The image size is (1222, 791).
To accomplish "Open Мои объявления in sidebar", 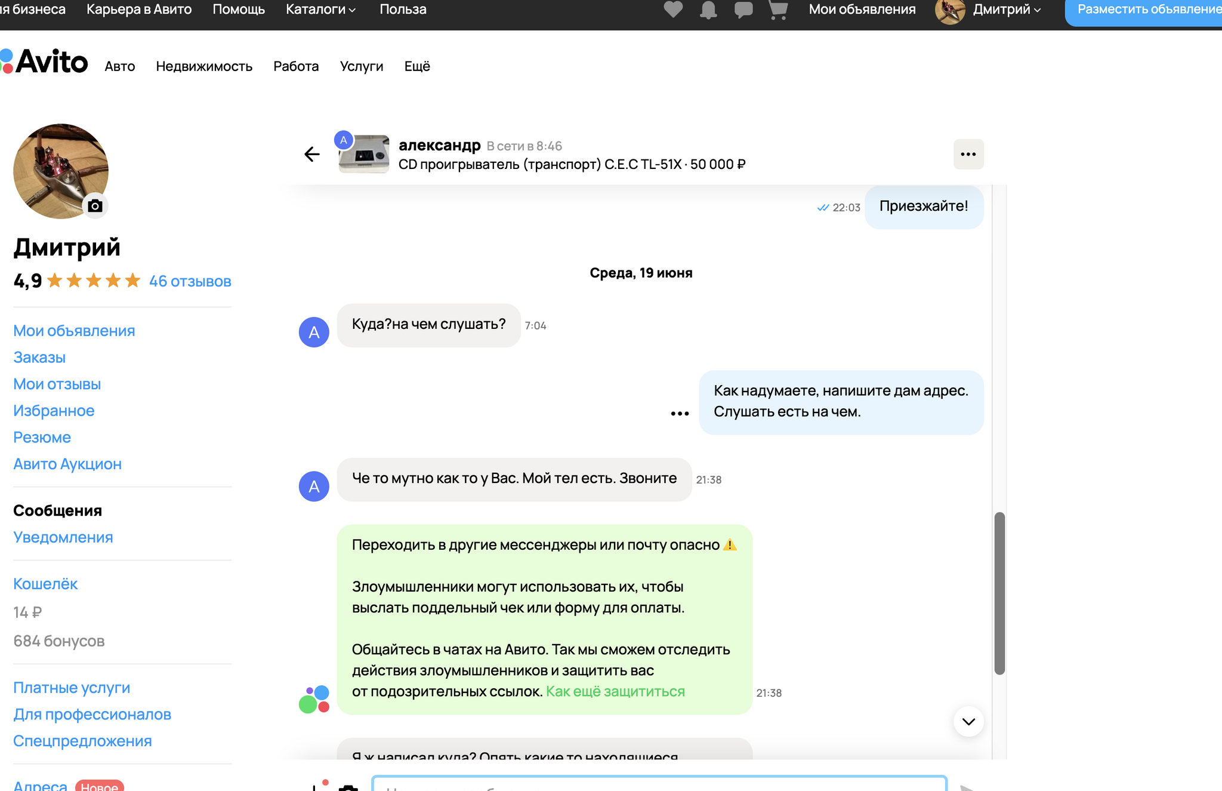I will pos(74,331).
